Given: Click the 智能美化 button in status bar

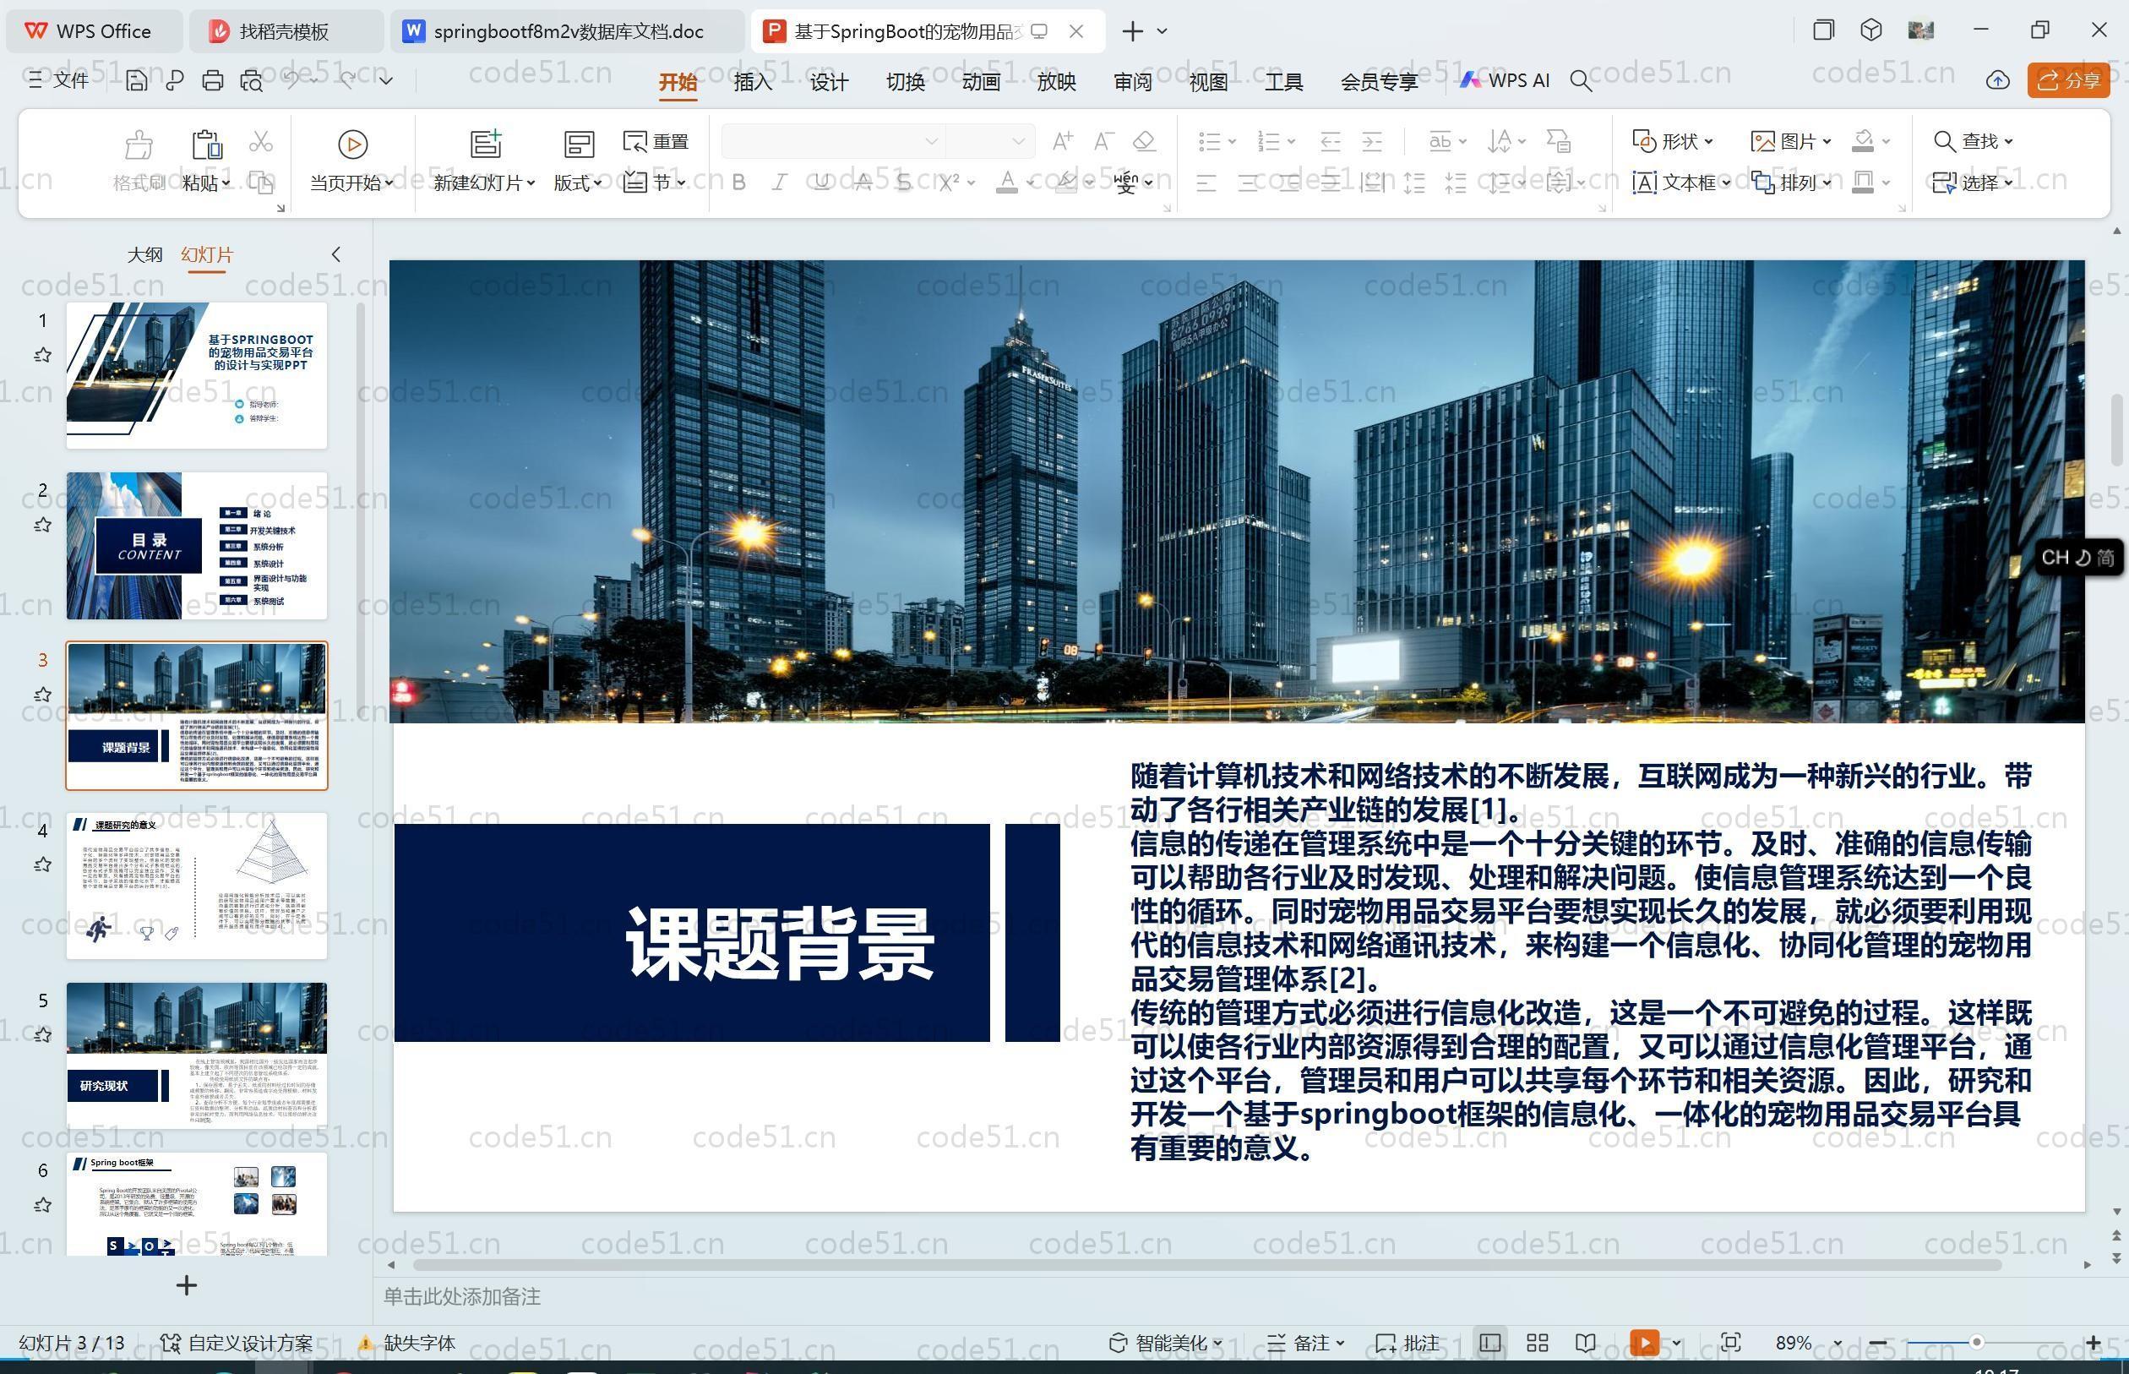Looking at the screenshot, I should (x=1165, y=1343).
